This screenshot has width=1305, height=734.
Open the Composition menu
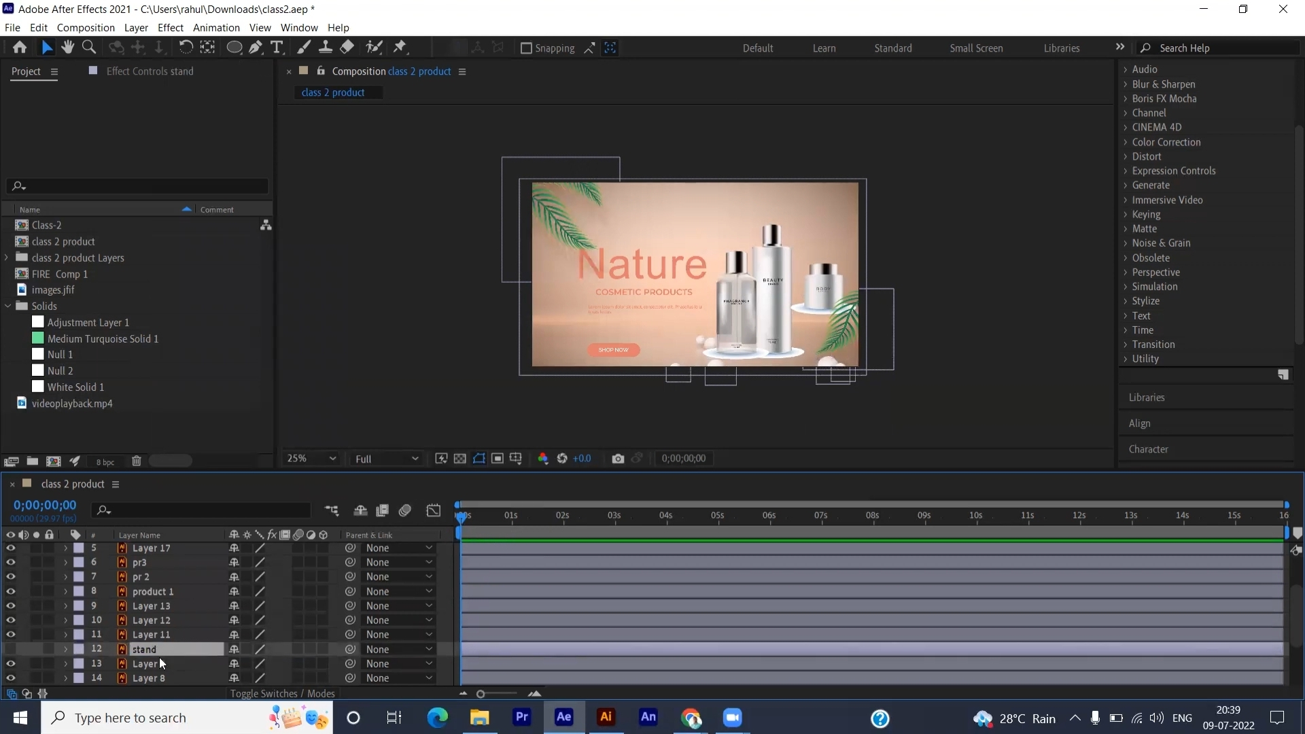pos(86,27)
